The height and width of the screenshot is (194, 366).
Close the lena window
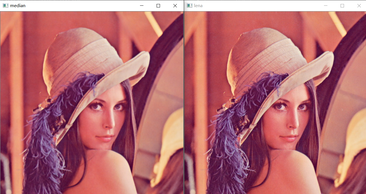point(359,6)
